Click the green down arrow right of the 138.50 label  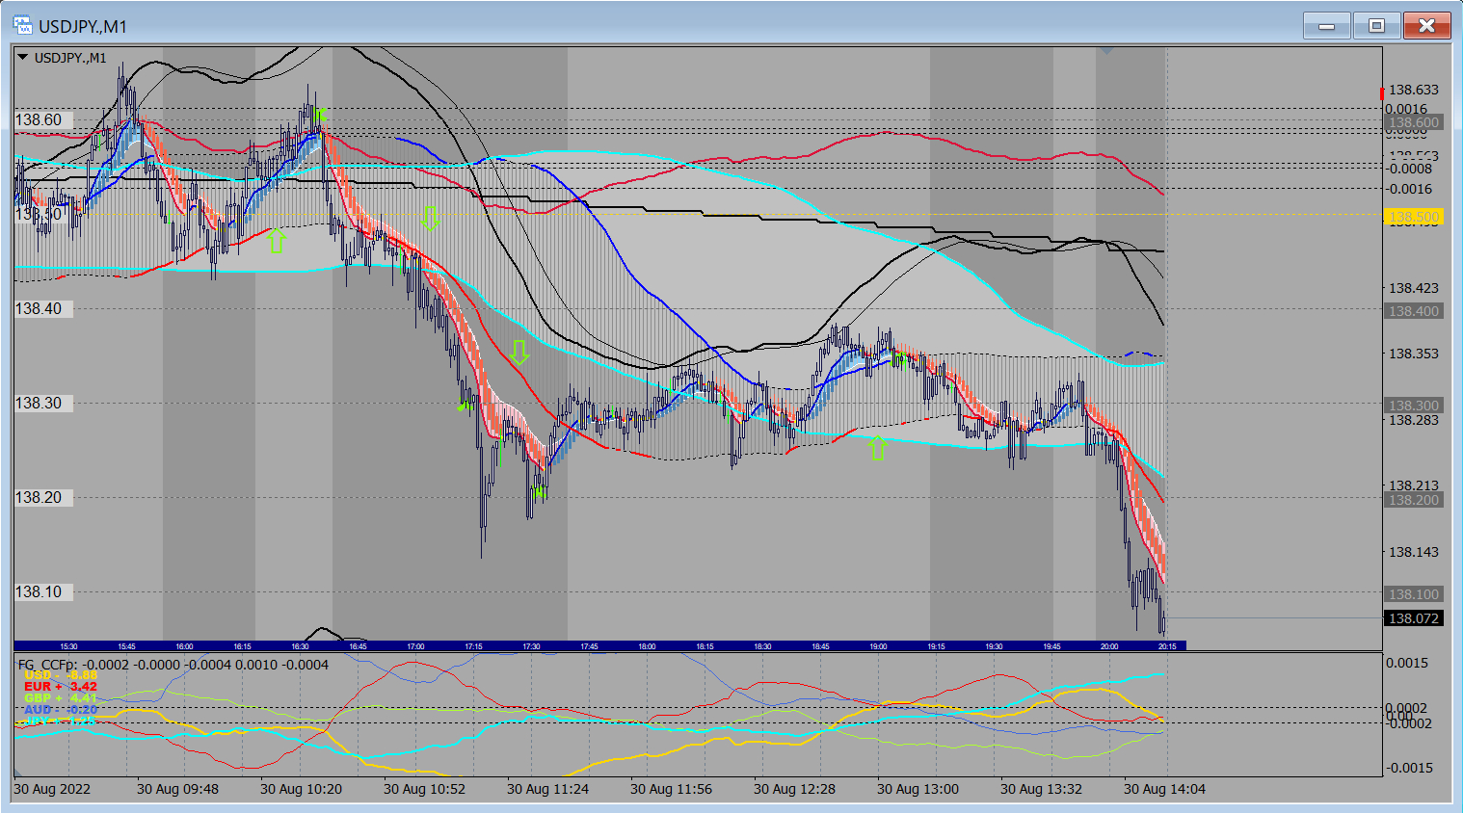[x=430, y=219]
